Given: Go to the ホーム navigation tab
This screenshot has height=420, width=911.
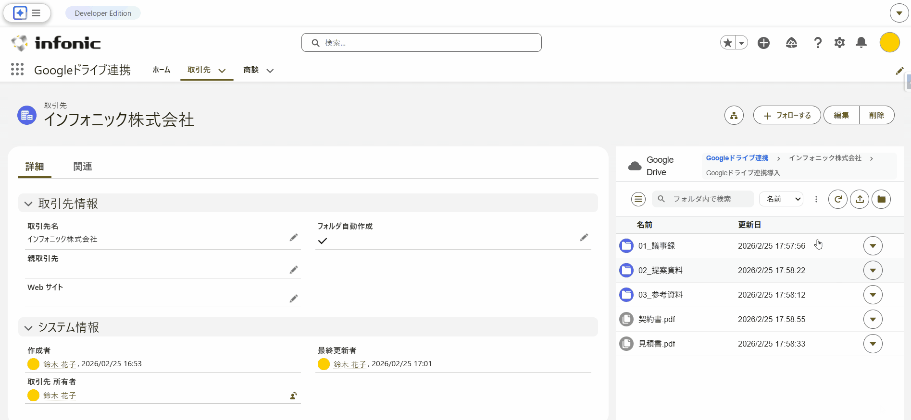Looking at the screenshot, I should [162, 70].
